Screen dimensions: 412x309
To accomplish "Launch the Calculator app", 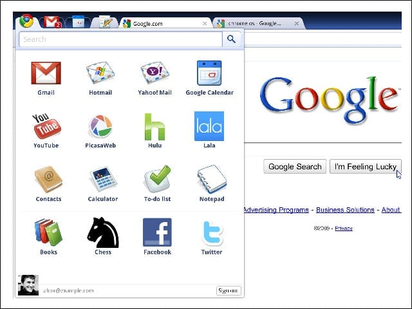I will tap(103, 179).
